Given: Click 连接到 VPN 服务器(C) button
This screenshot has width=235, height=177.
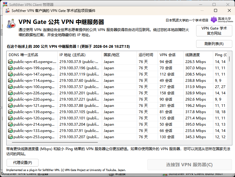Looking at the screenshot, I should (x=190, y=164).
